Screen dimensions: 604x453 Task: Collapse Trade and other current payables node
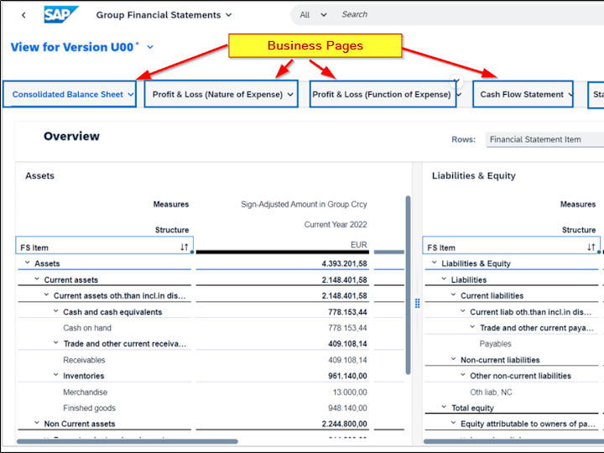coord(472,327)
